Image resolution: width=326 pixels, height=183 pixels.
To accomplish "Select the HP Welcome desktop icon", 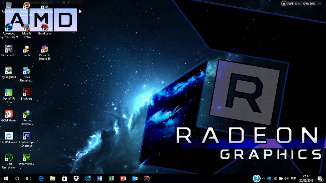I will pyautogui.click(x=9, y=138).
